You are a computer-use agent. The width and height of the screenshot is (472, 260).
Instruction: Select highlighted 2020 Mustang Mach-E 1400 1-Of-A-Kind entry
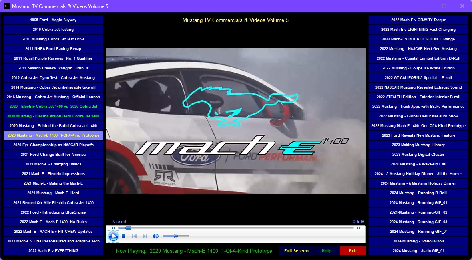53,135
